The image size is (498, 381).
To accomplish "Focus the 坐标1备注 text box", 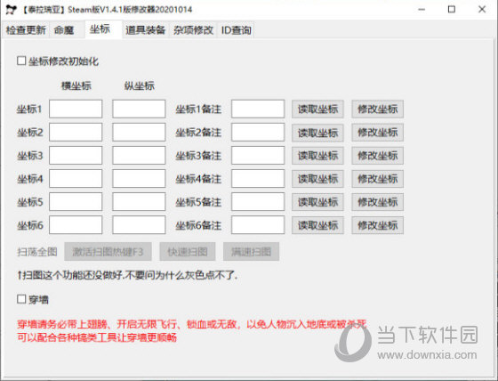I will tap(258, 109).
